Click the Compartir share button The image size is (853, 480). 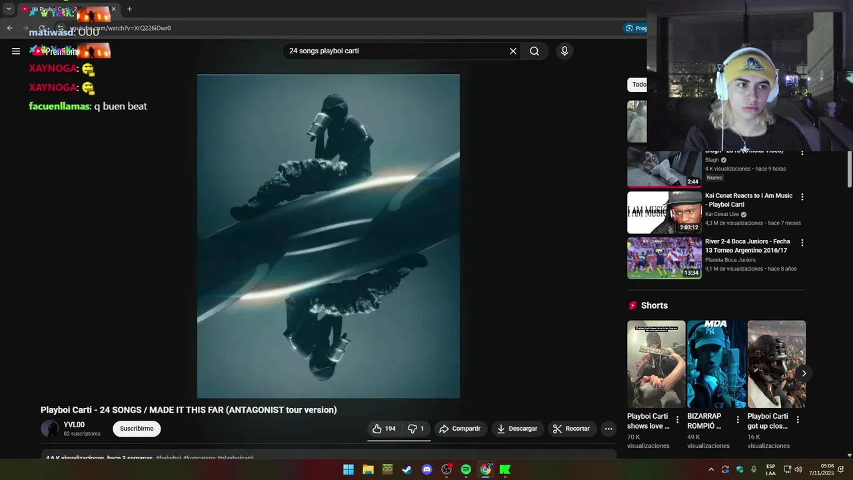tap(460, 429)
